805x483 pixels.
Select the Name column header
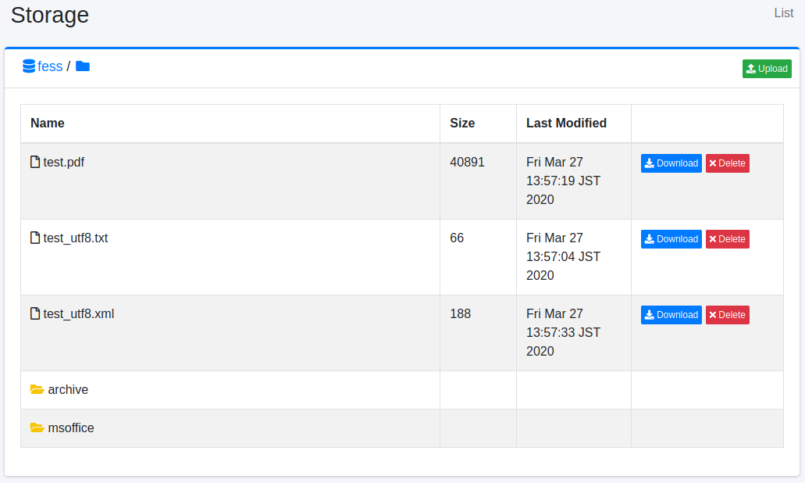48,123
